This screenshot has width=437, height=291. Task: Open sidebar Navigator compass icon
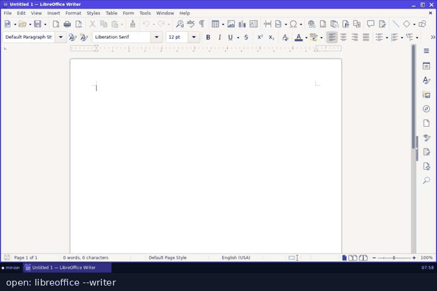tap(426, 109)
